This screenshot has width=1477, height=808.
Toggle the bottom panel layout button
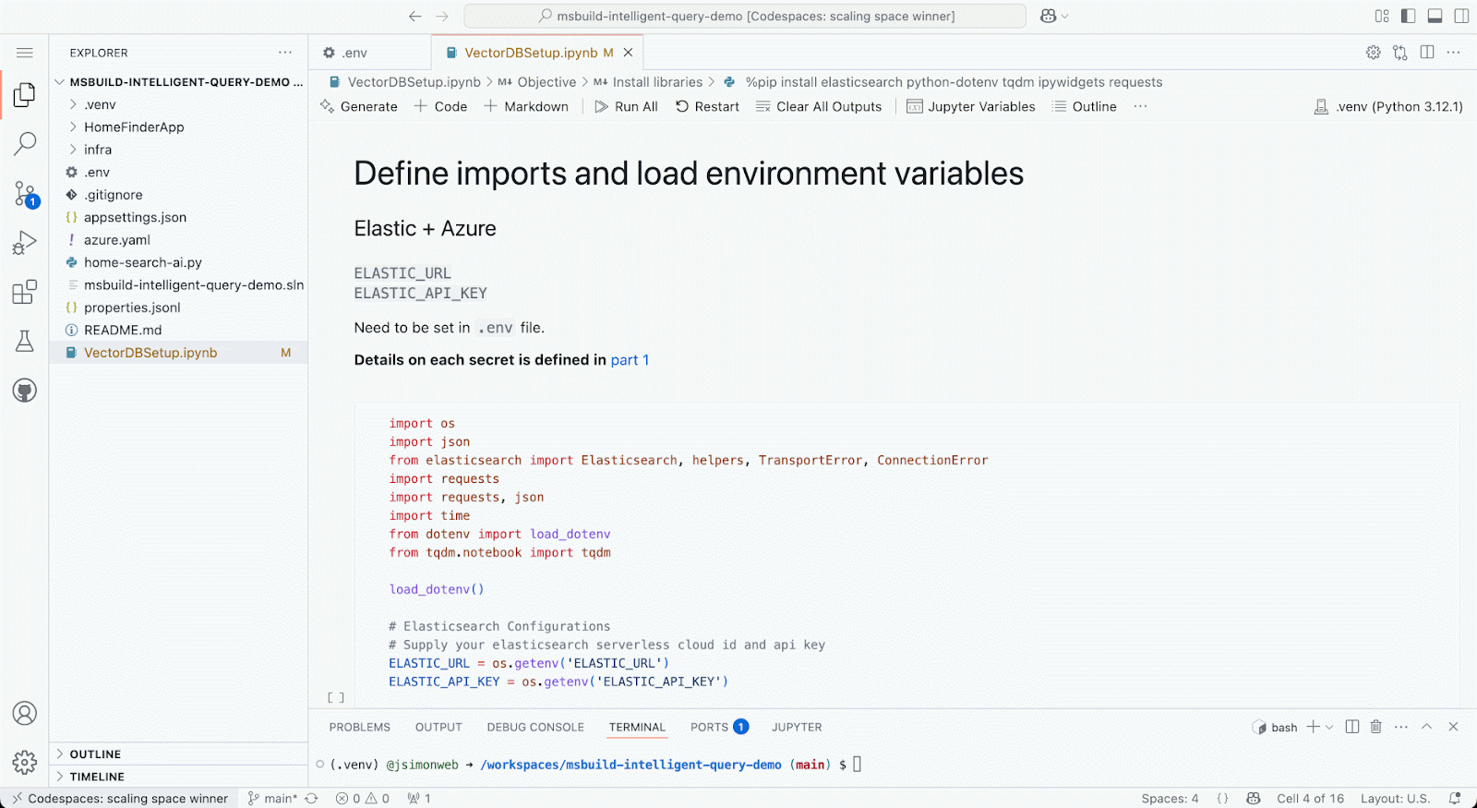click(1435, 16)
